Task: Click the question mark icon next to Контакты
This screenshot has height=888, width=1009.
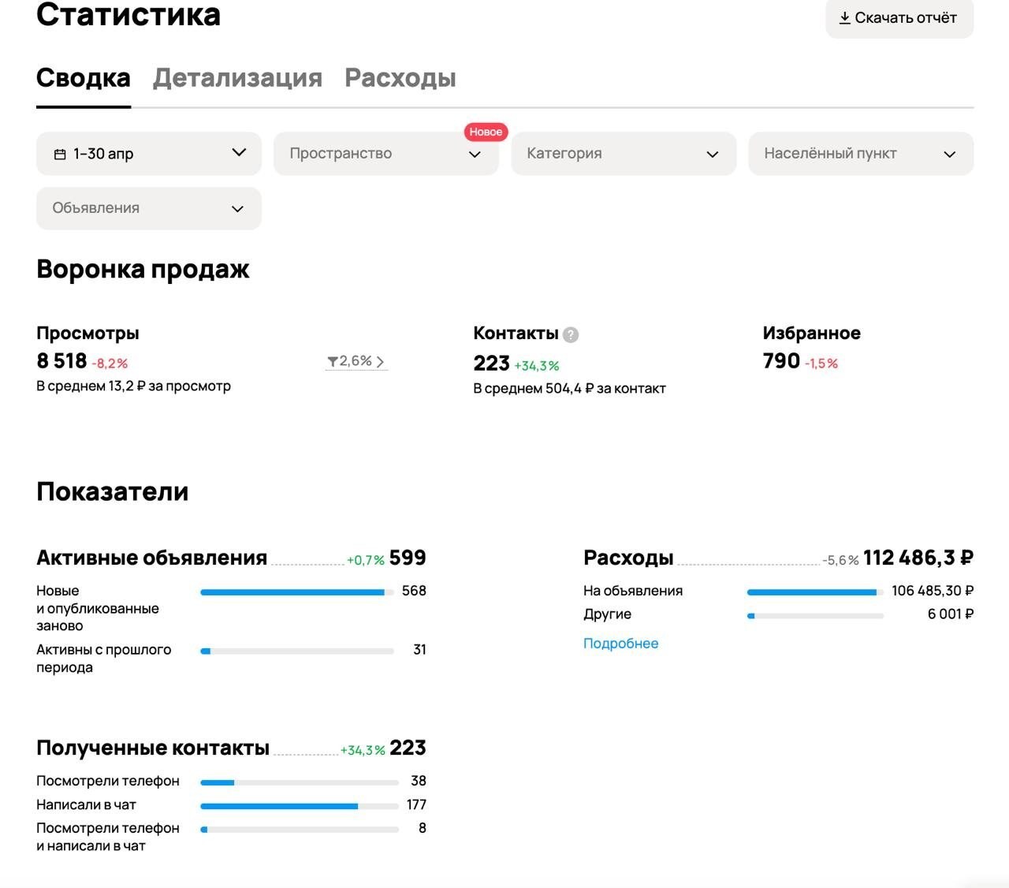Action: coord(571,334)
